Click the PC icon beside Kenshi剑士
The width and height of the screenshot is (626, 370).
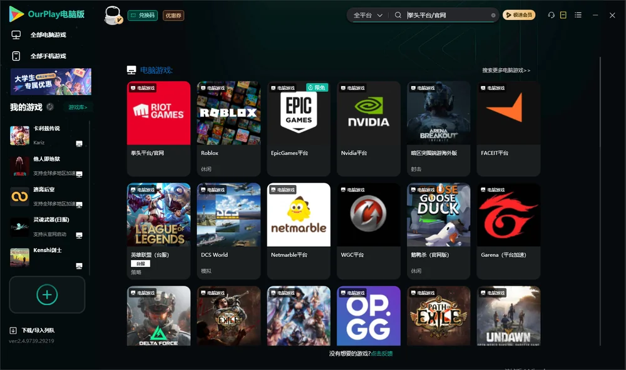(x=79, y=266)
